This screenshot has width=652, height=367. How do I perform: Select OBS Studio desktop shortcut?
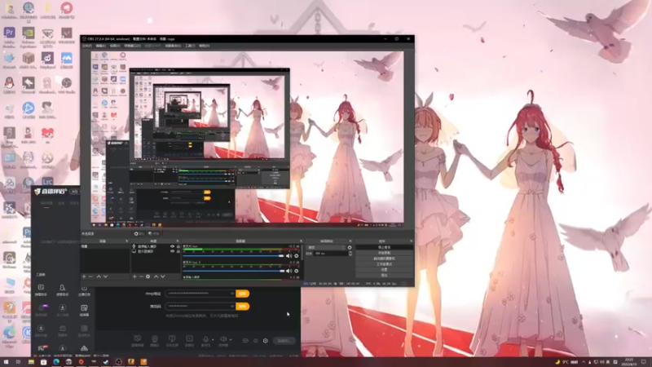(x=67, y=83)
